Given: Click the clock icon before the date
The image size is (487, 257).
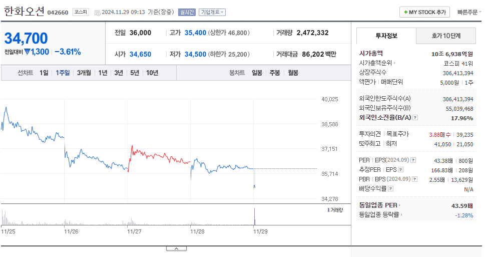Looking at the screenshot, I should tap(97, 13).
